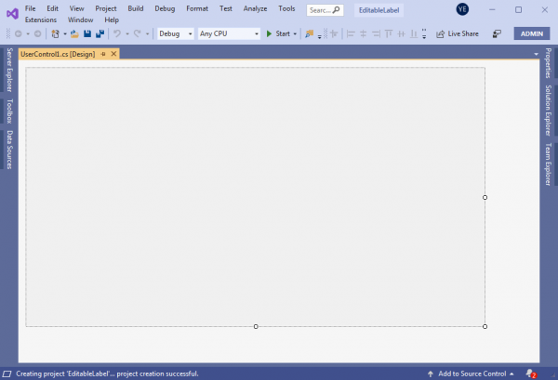The width and height of the screenshot is (558, 380).
Task: Open the Analyze menu
Action: point(255,8)
